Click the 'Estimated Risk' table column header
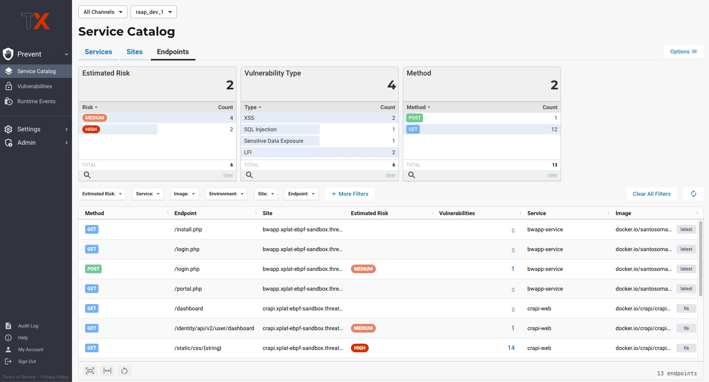709x382 pixels. point(370,213)
